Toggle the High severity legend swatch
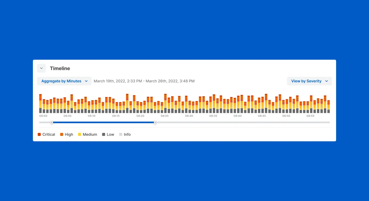 tap(62, 135)
